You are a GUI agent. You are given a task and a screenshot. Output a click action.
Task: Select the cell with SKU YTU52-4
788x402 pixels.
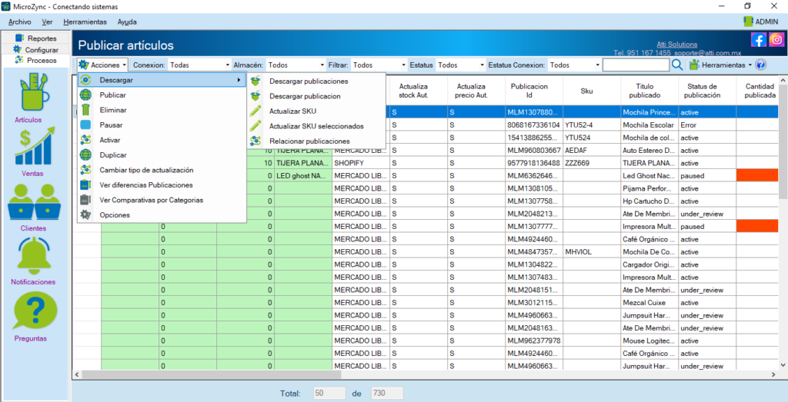(592, 125)
